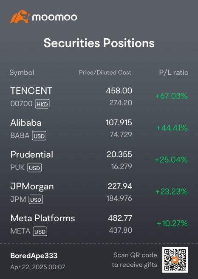Click the moomoo bull logo icon

[20, 17]
